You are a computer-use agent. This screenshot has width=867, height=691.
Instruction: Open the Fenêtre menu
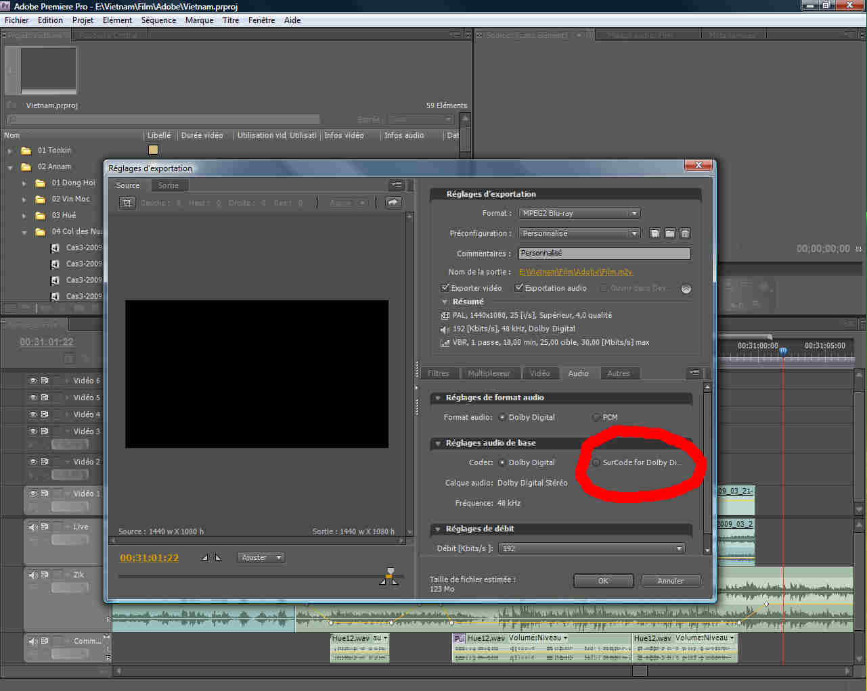pos(261,20)
